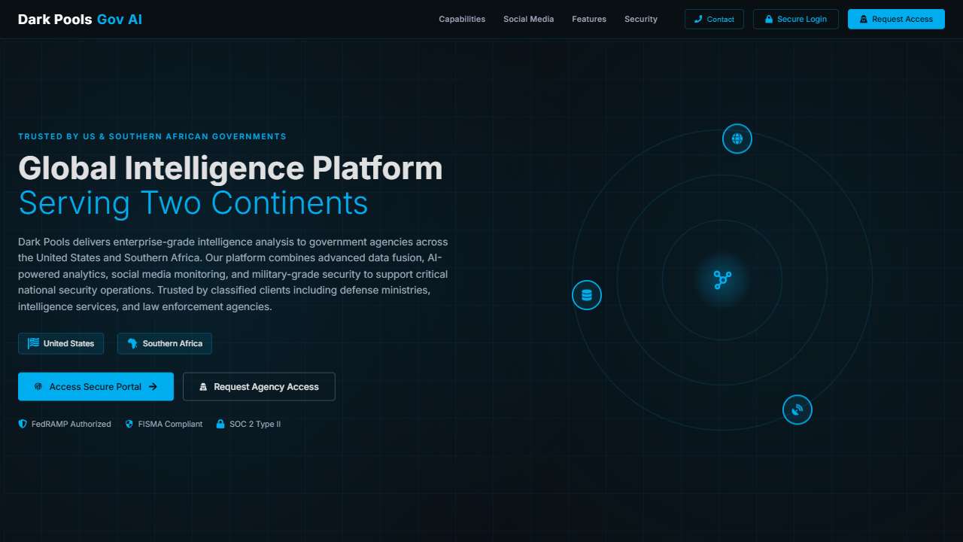The width and height of the screenshot is (963, 542).
Task: Click the Africa continent icon
Action: pos(132,343)
